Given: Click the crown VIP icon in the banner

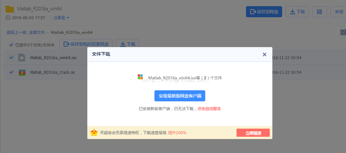Looking at the screenshot, I should click(x=94, y=132).
